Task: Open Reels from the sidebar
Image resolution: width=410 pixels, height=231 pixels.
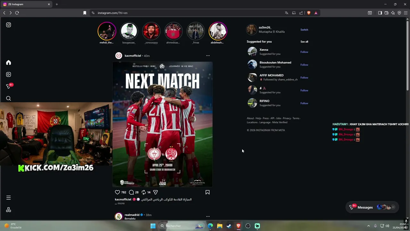Action: [x=9, y=74]
